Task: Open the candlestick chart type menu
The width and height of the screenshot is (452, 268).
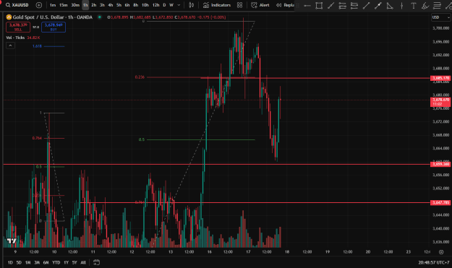Action: click(x=191, y=5)
